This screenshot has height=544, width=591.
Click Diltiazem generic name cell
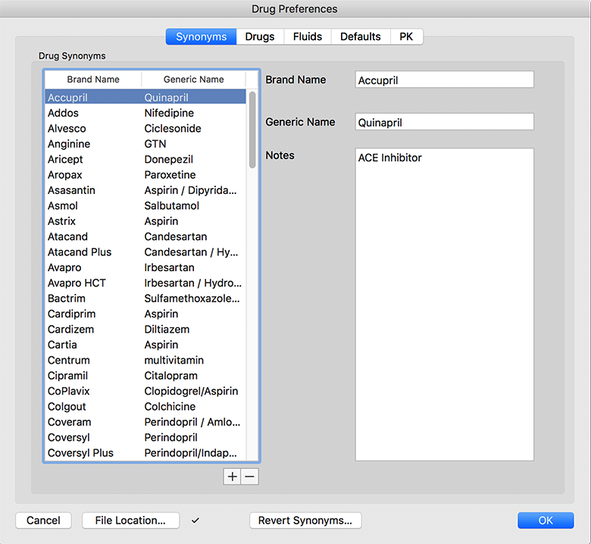click(x=167, y=329)
